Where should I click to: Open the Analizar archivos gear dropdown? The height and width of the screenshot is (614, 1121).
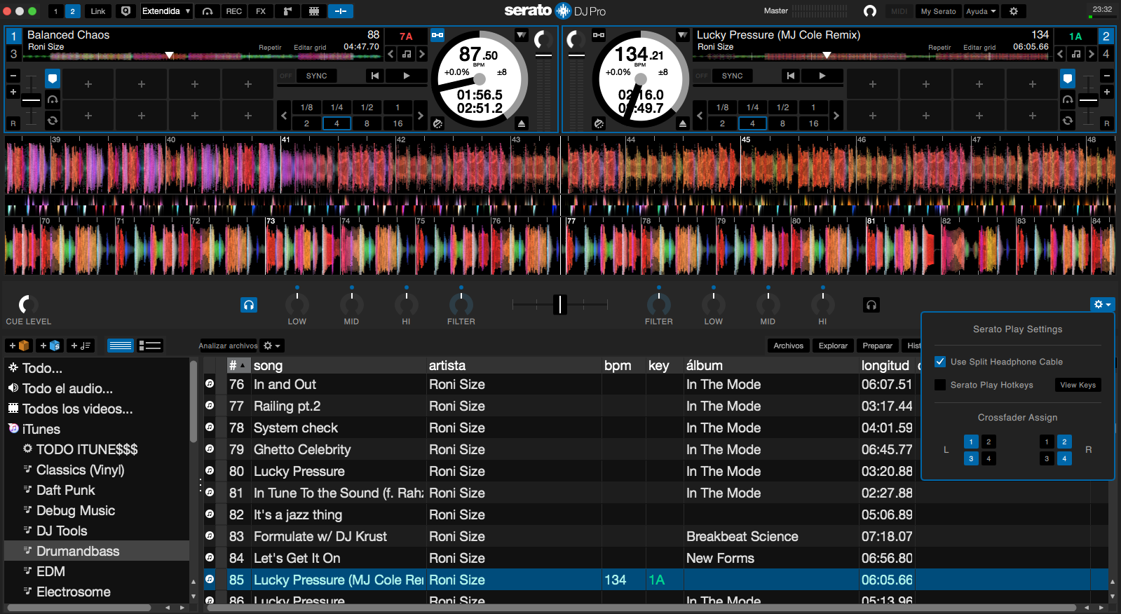coord(271,346)
